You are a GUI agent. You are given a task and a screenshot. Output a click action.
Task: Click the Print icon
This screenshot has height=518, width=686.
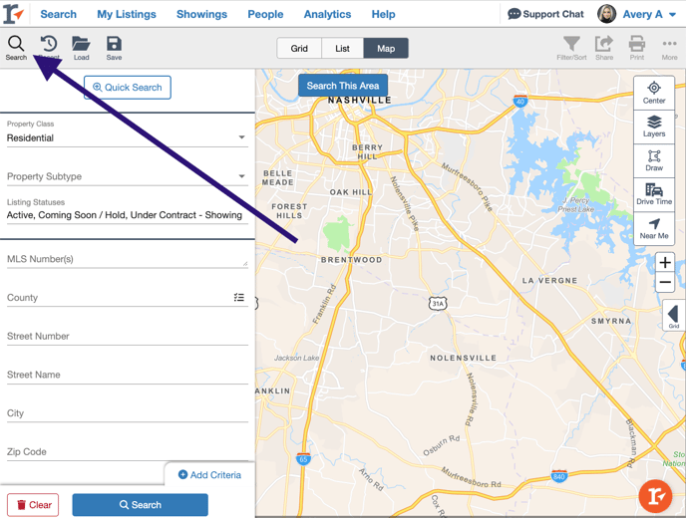pos(636,47)
